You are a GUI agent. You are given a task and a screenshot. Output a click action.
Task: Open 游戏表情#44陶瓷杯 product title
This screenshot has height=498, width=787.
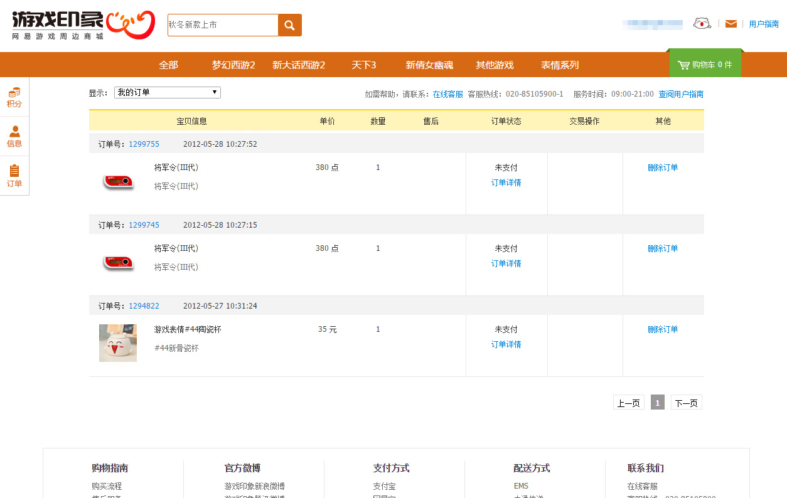[x=188, y=329]
